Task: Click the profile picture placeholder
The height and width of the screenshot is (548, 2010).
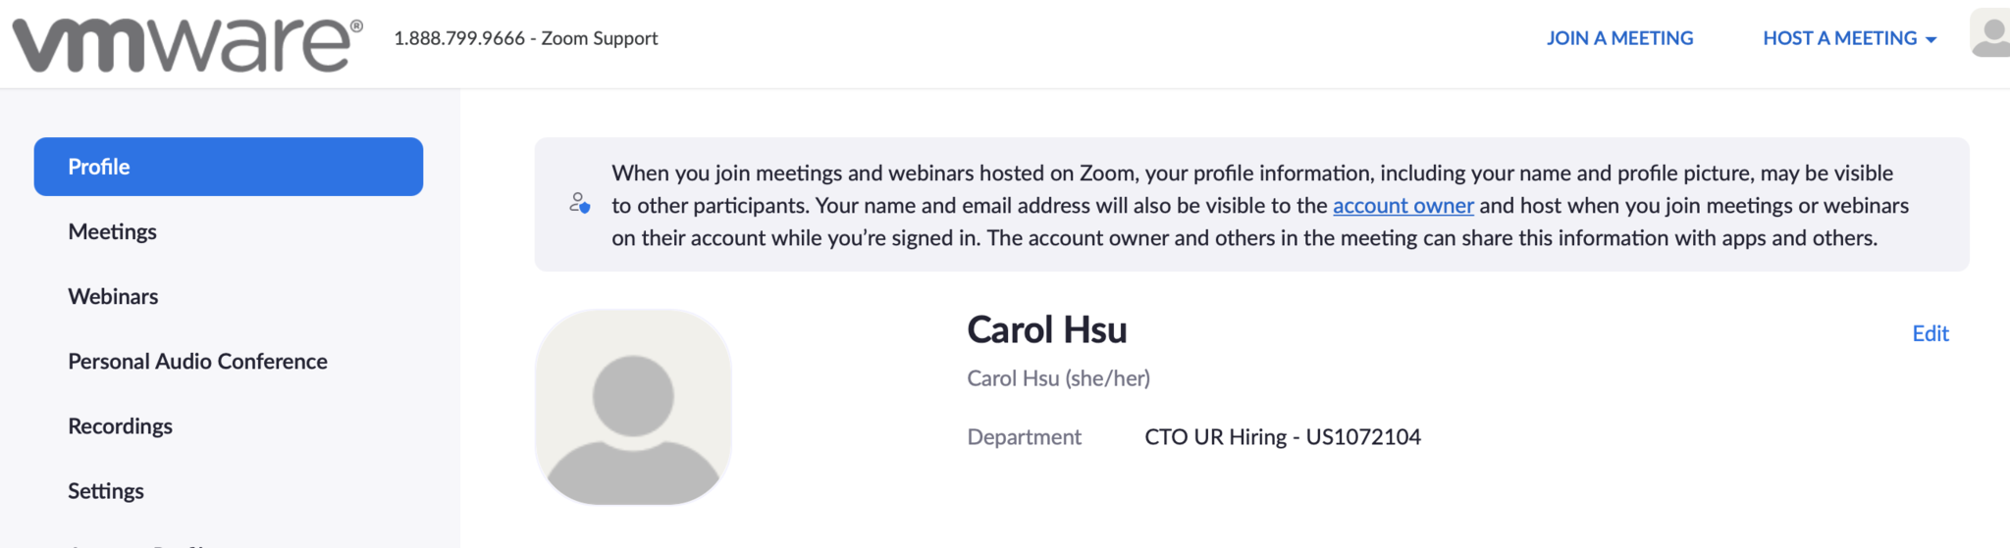Action: pos(633,407)
